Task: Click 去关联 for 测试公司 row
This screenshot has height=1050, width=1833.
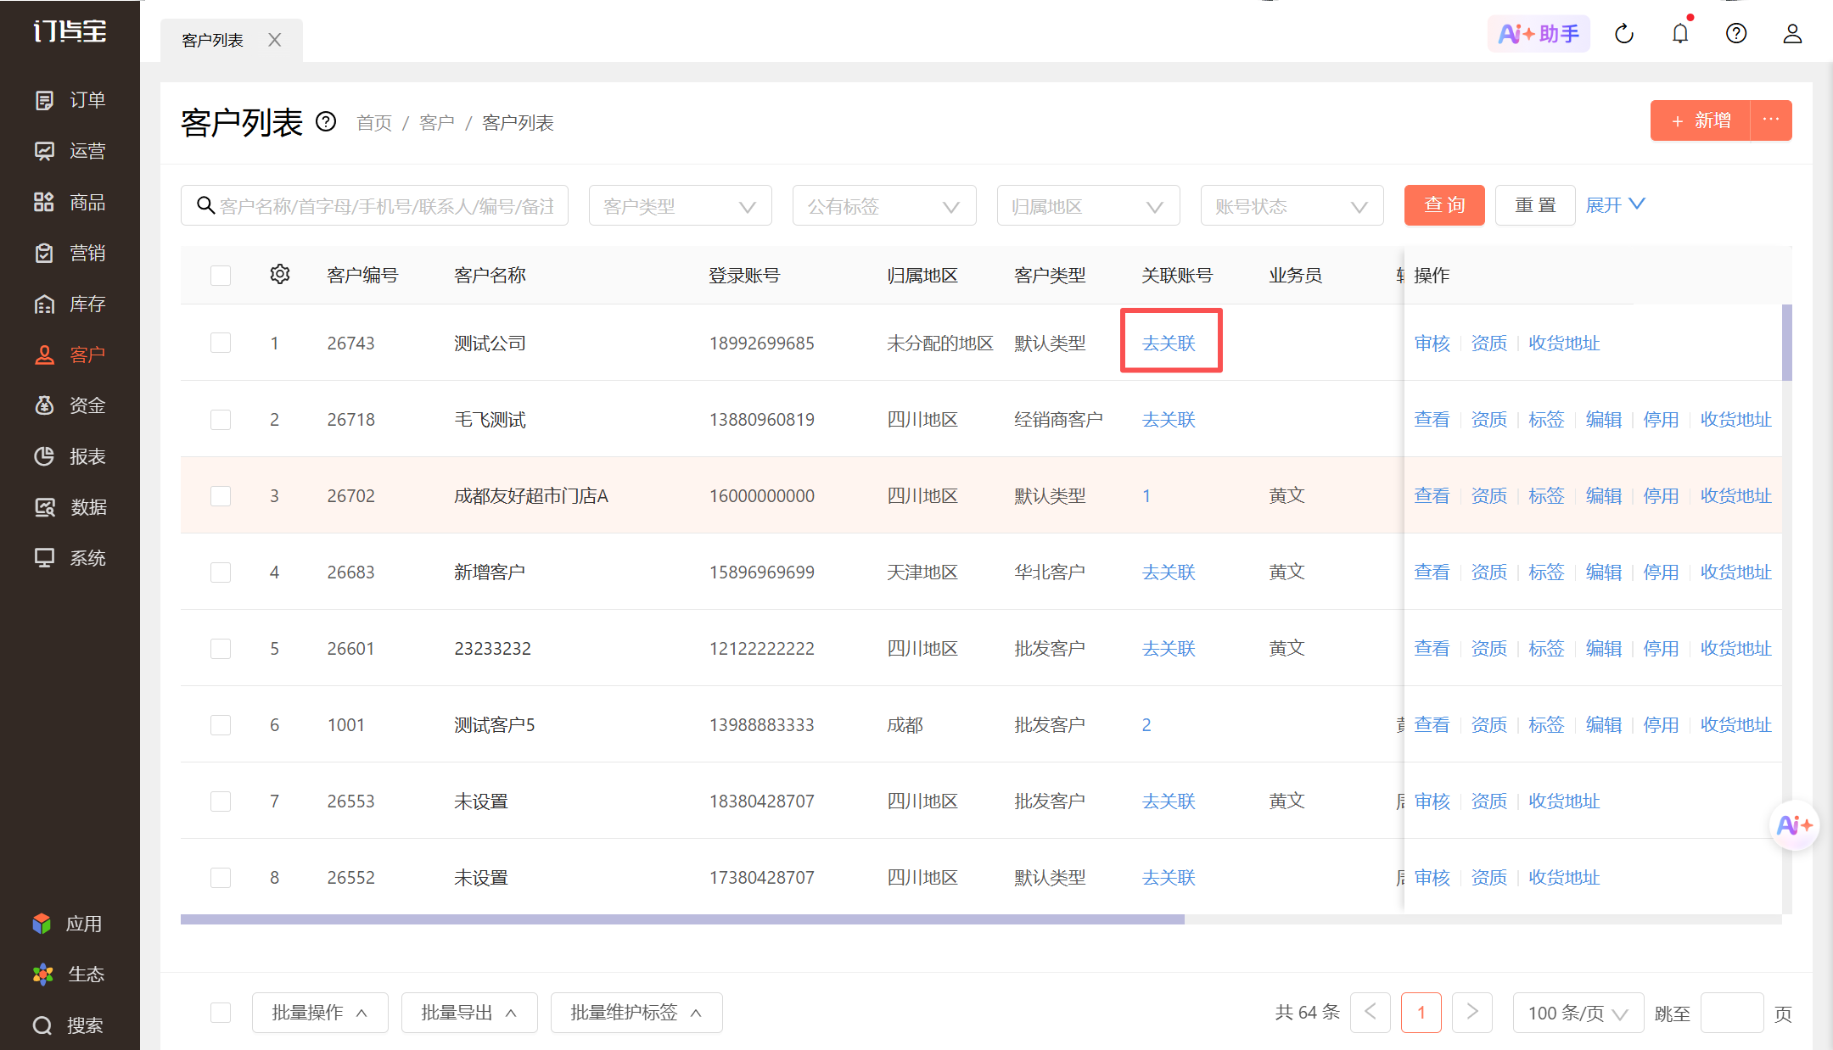Action: [1169, 343]
